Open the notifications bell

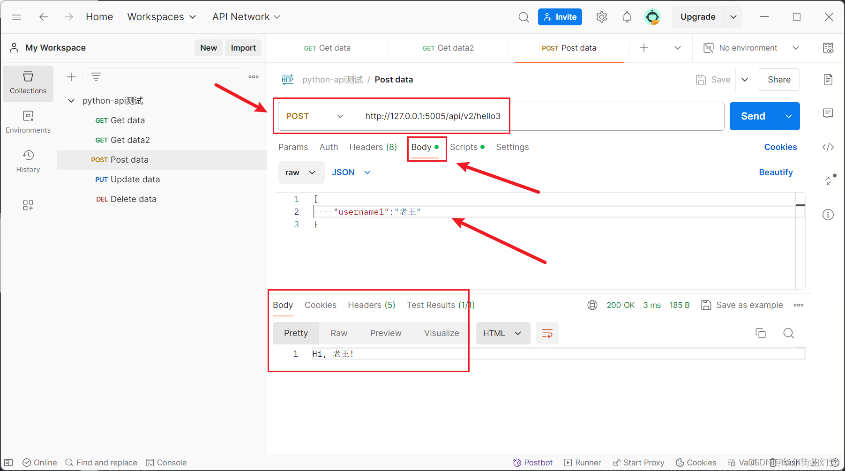(627, 17)
